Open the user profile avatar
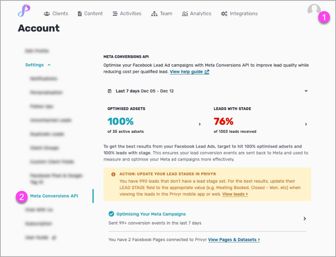This screenshot has width=336, height=257. point(314,11)
